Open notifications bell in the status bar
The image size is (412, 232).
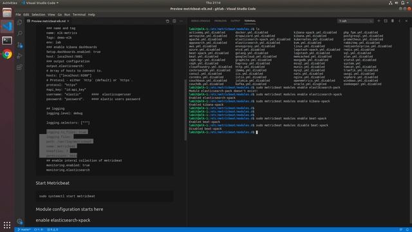coord(407,229)
